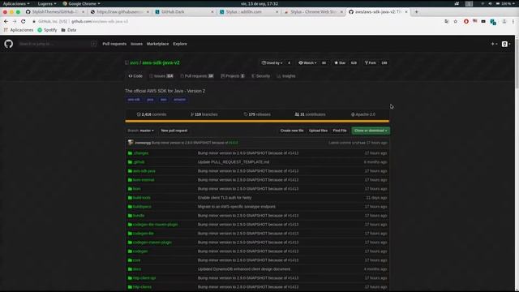This screenshot has height=292, width=519.
Task: Open the Chrome three-dot menu
Action: pyautogui.click(x=513, y=21)
